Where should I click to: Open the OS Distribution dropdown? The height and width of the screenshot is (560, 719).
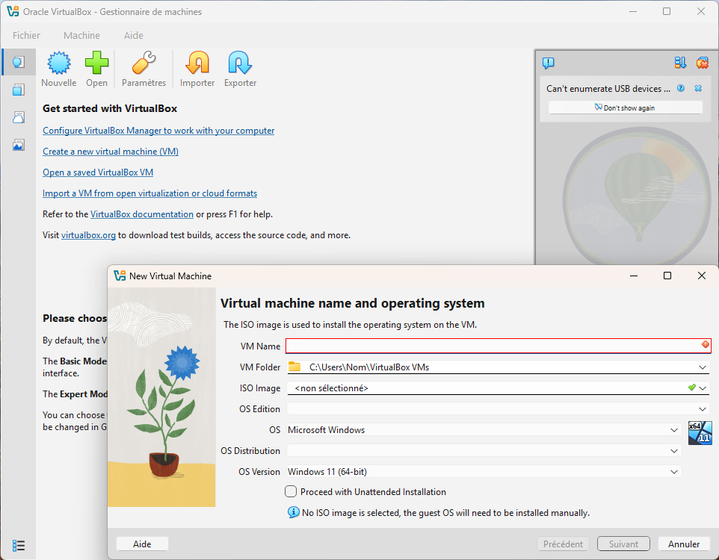coord(674,451)
